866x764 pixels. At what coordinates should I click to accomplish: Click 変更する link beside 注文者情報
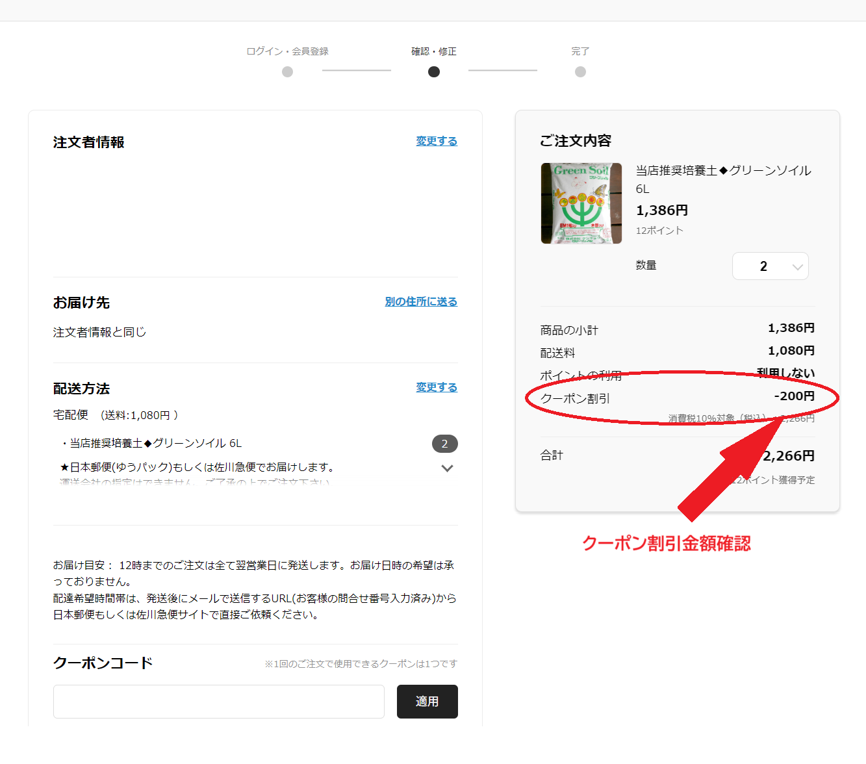point(437,141)
